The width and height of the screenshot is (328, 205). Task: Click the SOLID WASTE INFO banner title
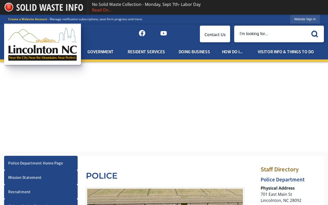50,7
